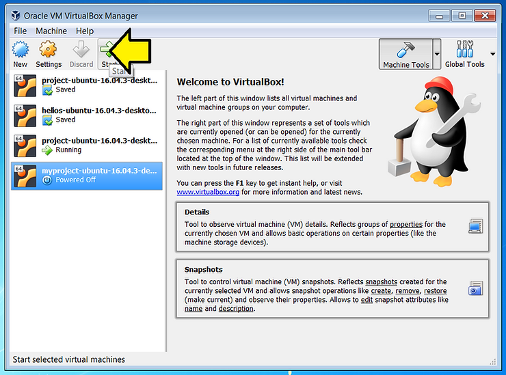Image resolution: width=506 pixels, height=375 pixels.
Task: Click the Snapshots tool camera icon
Action: [x=475, y=288]
